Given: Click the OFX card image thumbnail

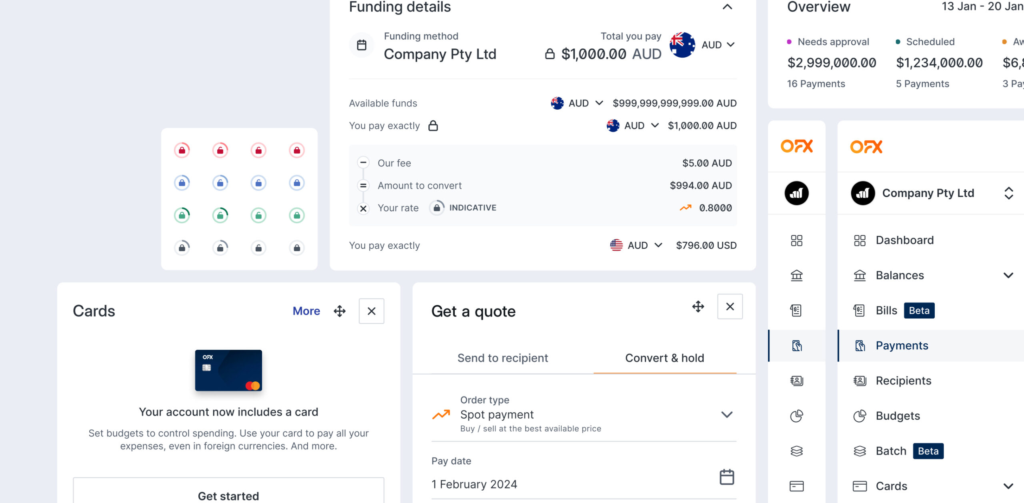Looking at the screenshot, I should (x=228, y=370).
